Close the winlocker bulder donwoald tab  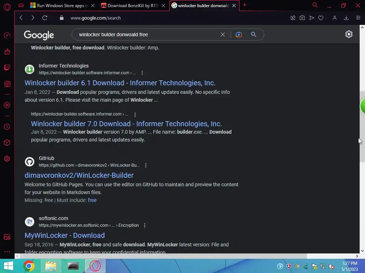pyautogui.click(x=234, y=6)
